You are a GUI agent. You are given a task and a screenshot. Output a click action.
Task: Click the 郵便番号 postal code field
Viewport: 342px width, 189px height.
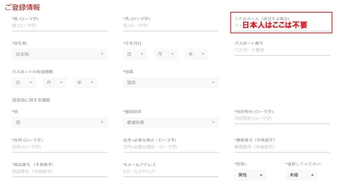282,147
